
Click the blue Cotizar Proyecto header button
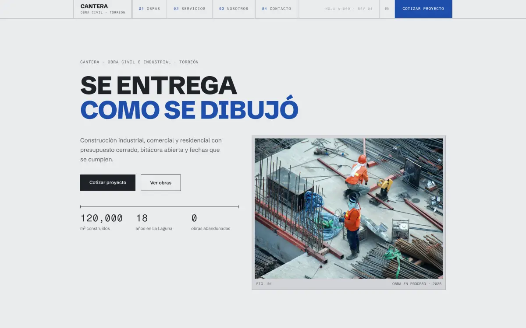(x=423, y=9)
